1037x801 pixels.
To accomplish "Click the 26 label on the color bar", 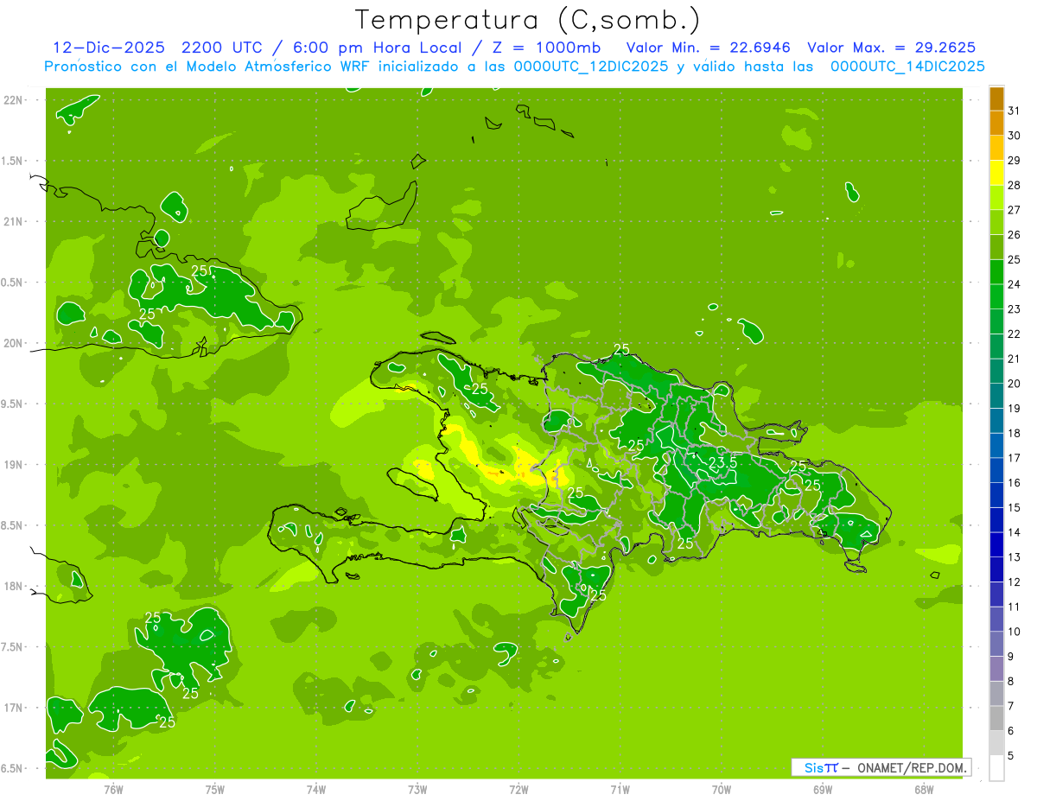I will coord(1014,235).
